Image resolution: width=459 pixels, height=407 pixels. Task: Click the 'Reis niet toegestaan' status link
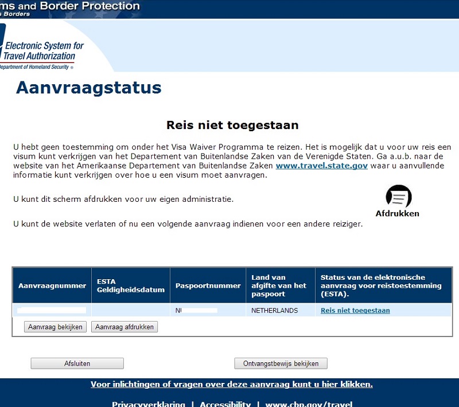(x=355, y=311)
